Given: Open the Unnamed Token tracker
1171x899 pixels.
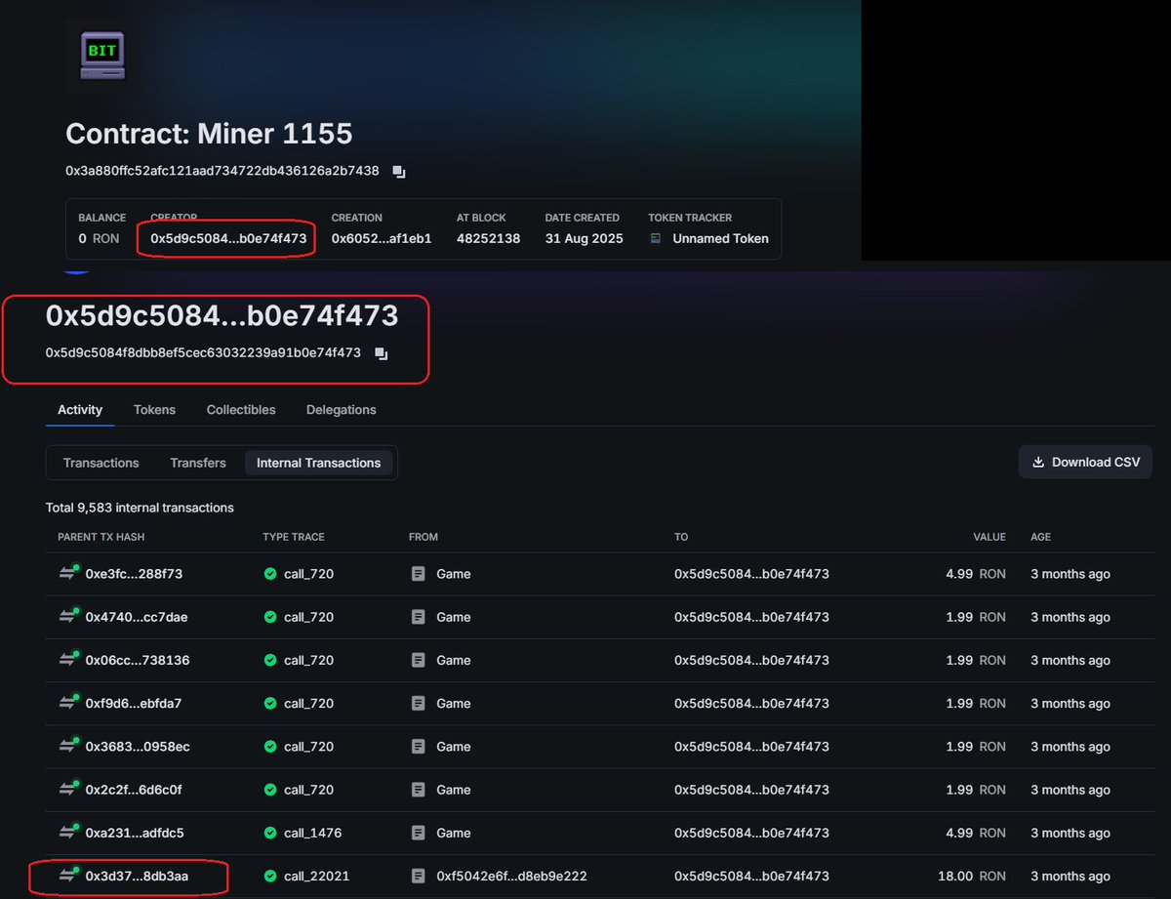Looking at the screenshot, I should (x=720, y=238).
